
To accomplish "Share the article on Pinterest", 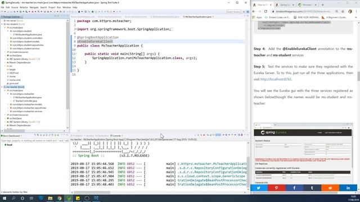I will 277,188.
